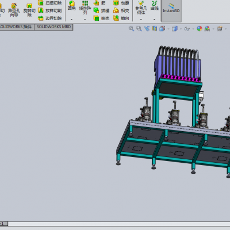Open Edit Appearance color ball icon

pyautogui.click(x=200, y=29)
